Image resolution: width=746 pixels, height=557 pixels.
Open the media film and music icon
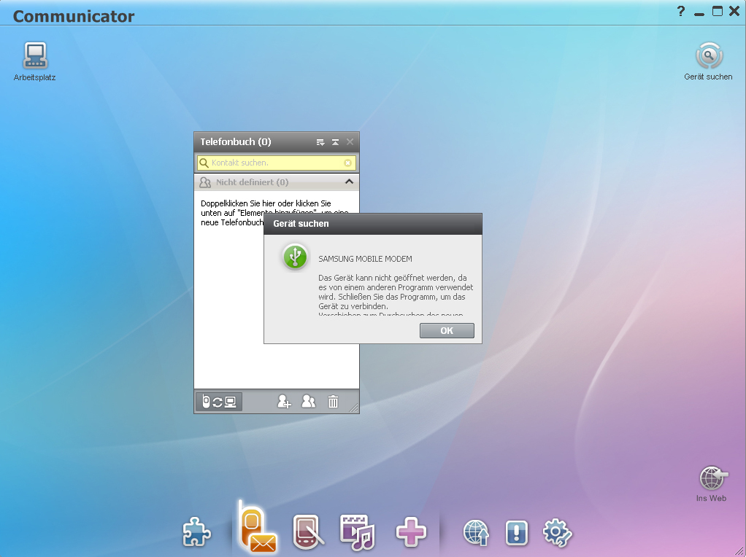point(357,531)
